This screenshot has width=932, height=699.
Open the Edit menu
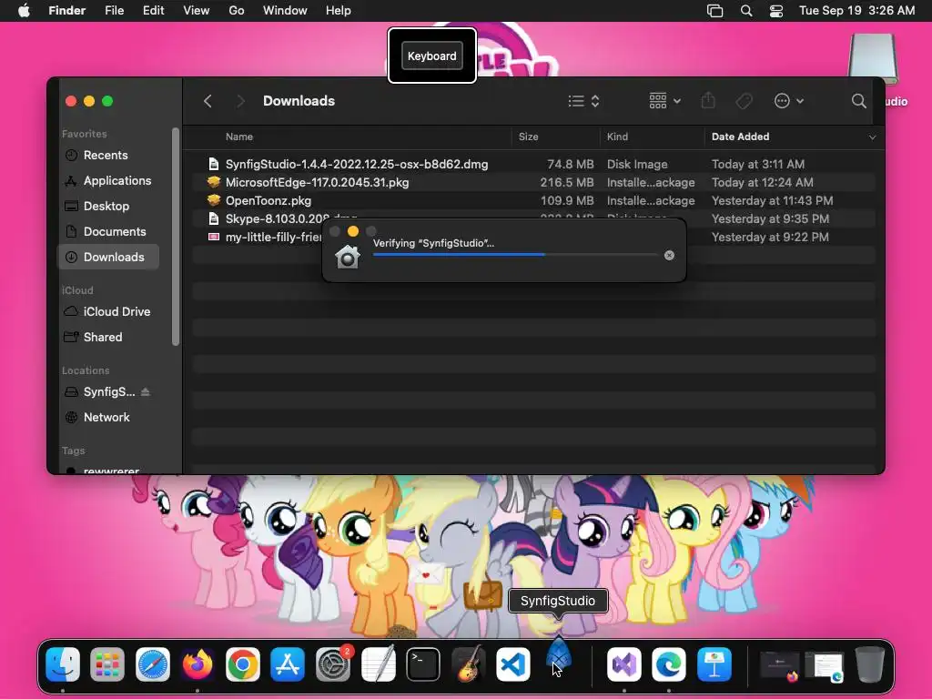click(153, 11)
